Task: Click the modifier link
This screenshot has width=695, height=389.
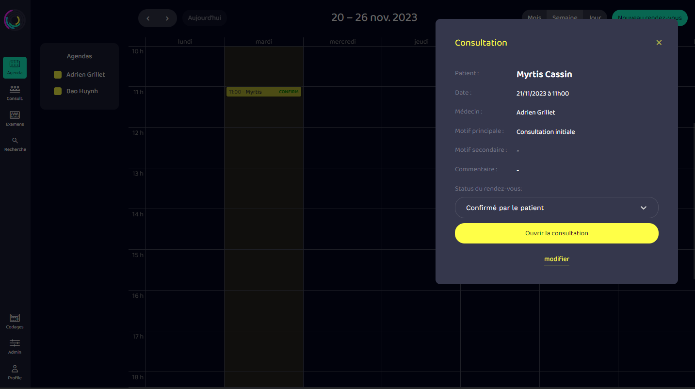Action: (x=556, y=259)
